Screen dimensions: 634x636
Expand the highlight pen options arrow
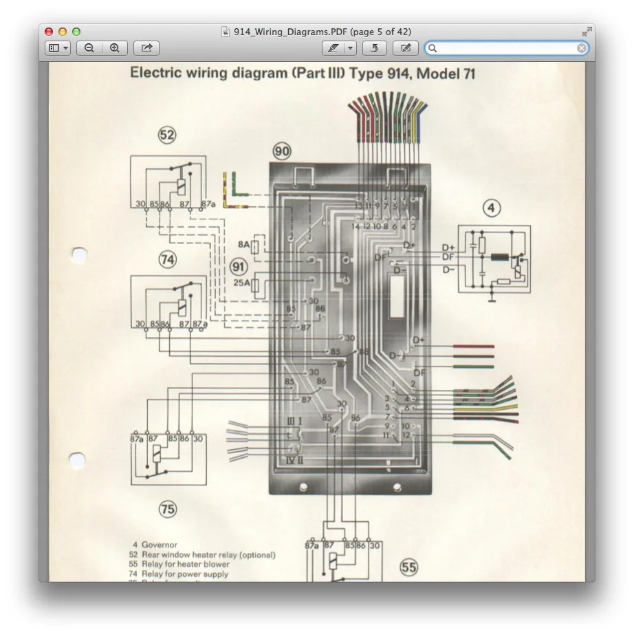(x=351, y=48)
